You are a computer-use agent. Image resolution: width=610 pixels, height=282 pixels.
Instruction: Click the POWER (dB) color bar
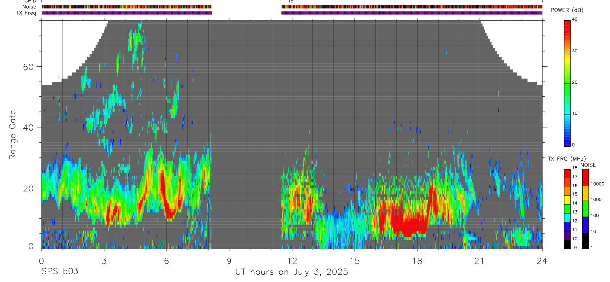567,83
